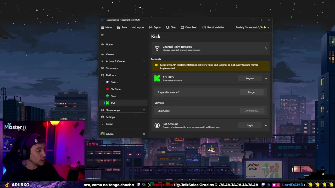Expand the Partially Connected status dropdown

(x=252, y=27)
